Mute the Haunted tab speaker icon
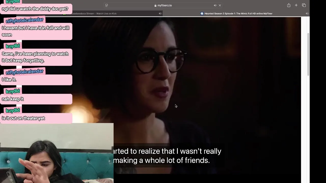Viewport: 326px width, 183px height. 307,13
